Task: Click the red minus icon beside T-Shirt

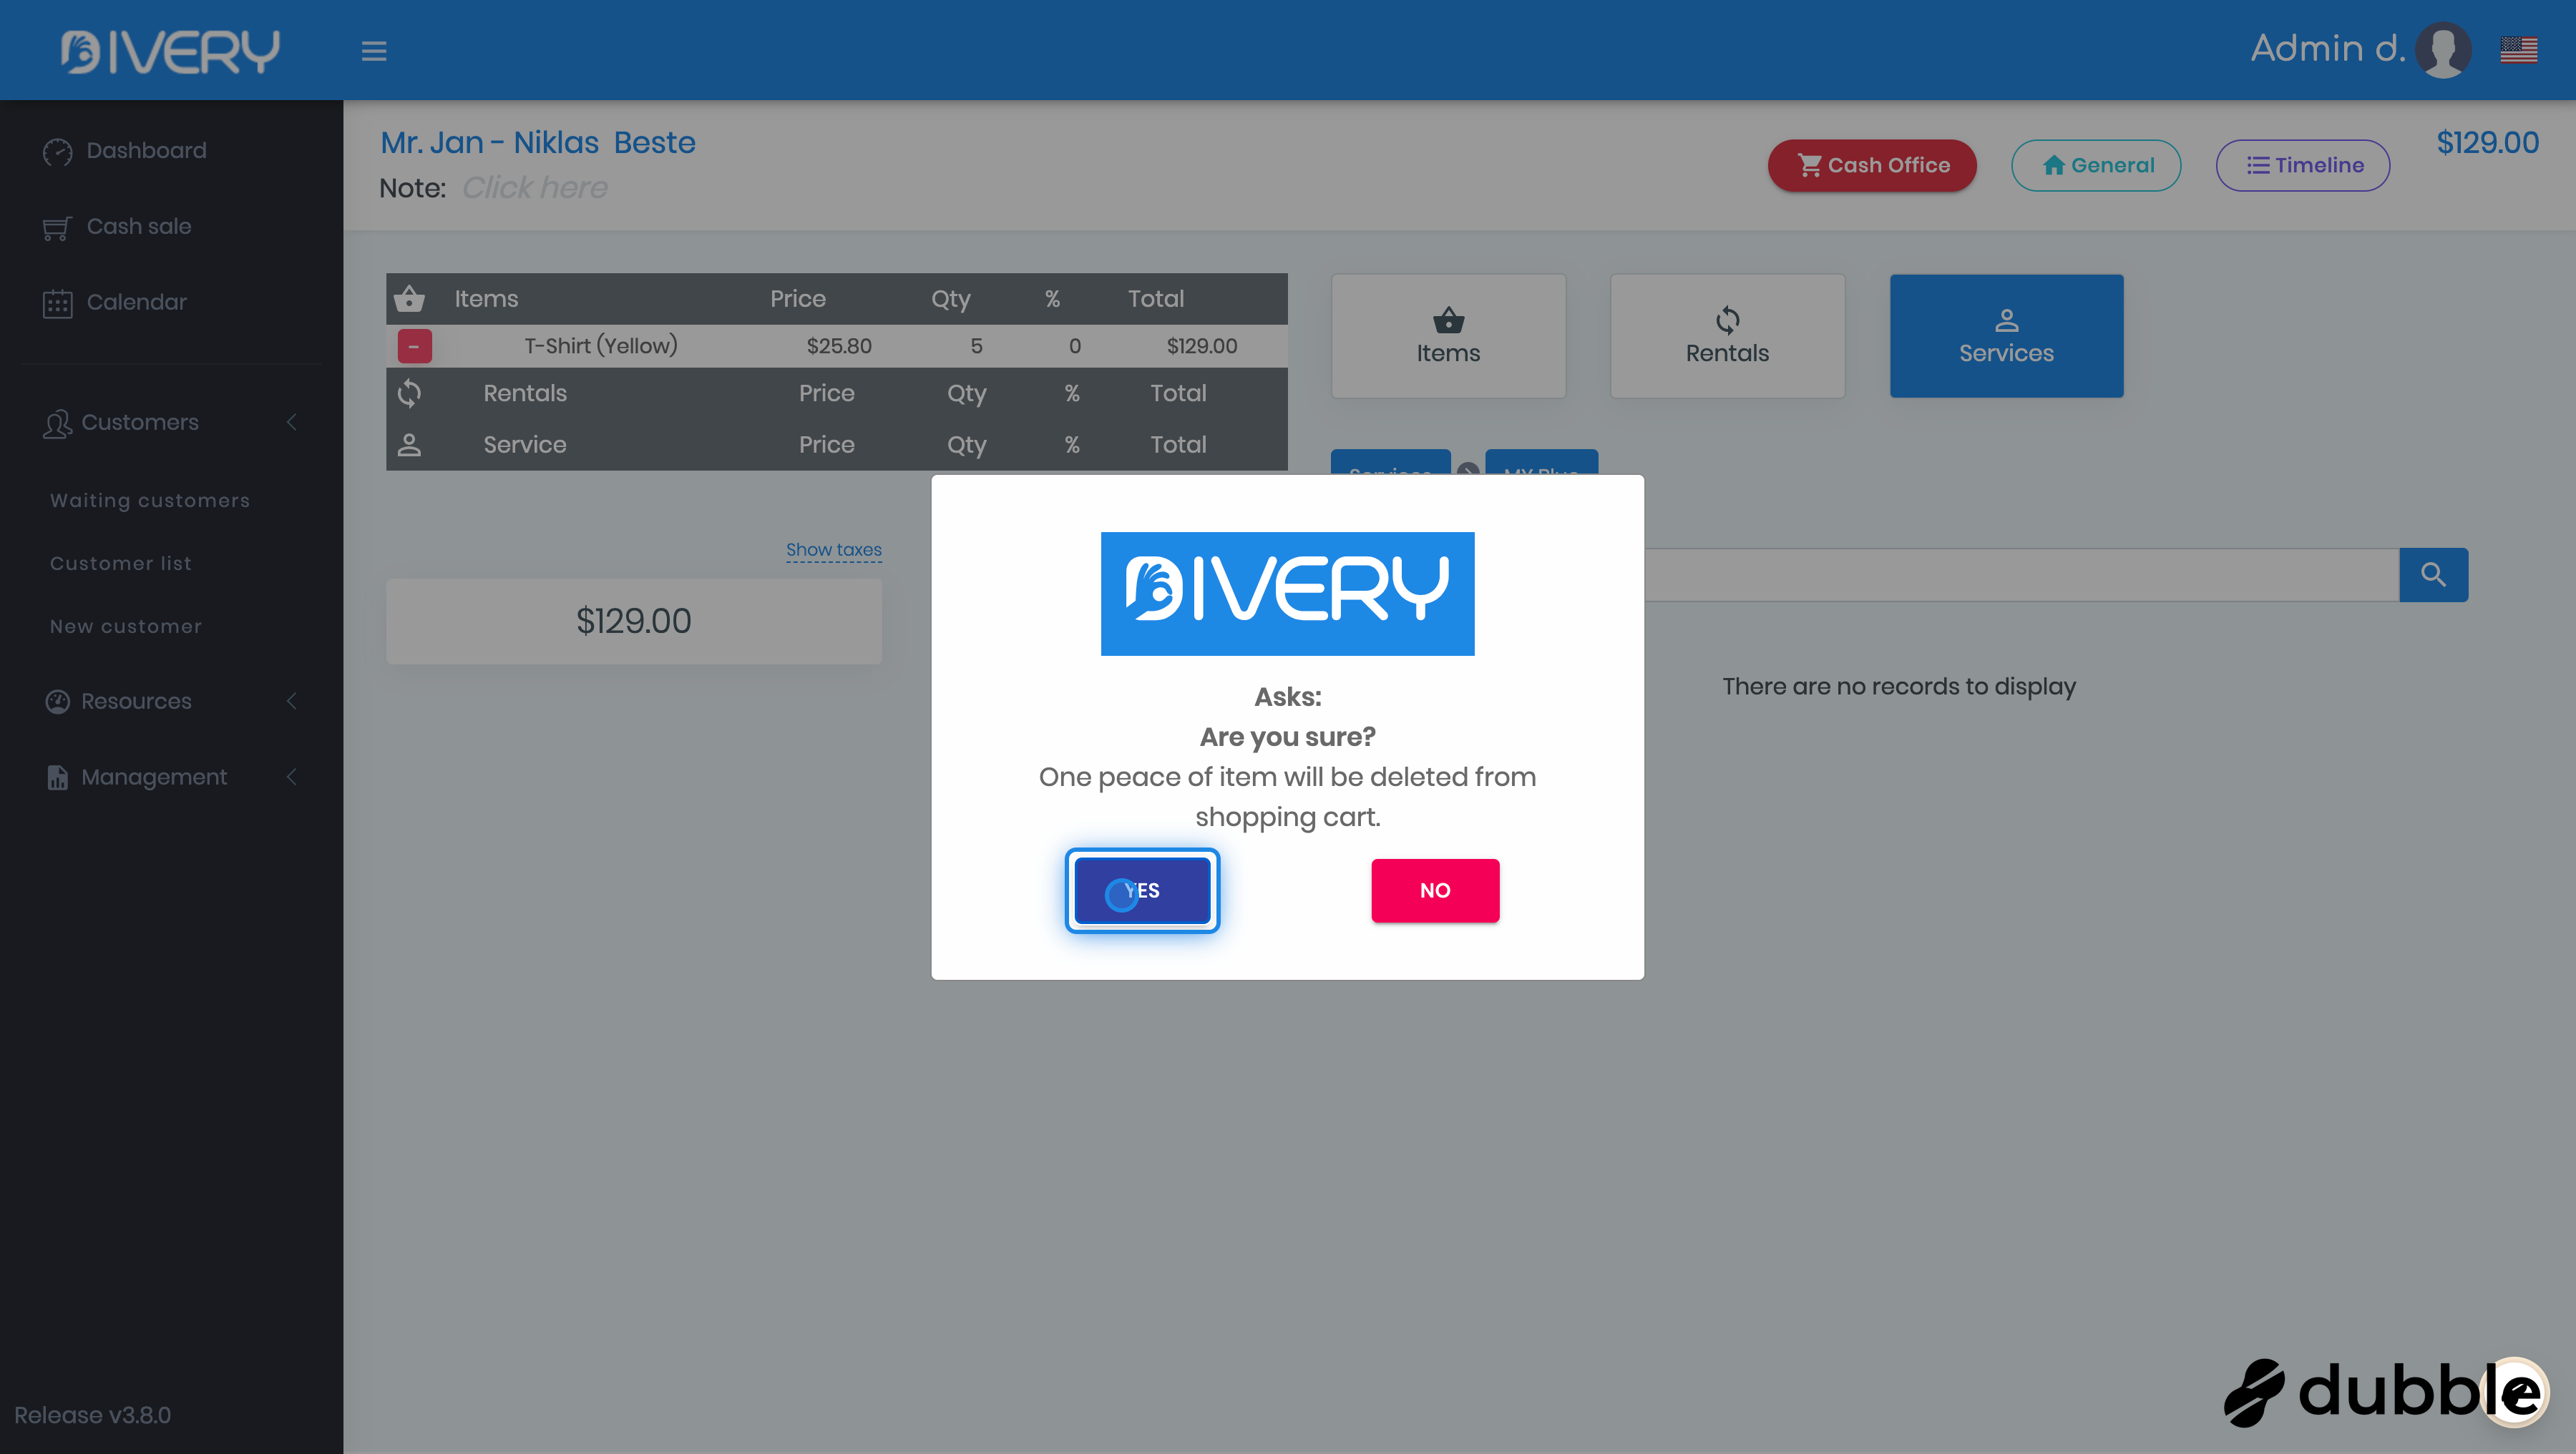Action: 414,345
